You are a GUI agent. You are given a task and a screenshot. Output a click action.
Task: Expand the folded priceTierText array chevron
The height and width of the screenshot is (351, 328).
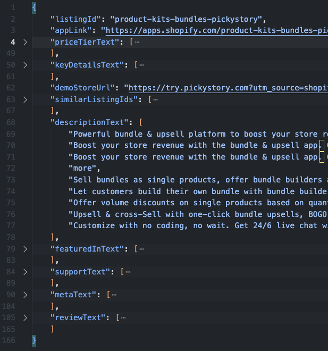coord(24,41)
